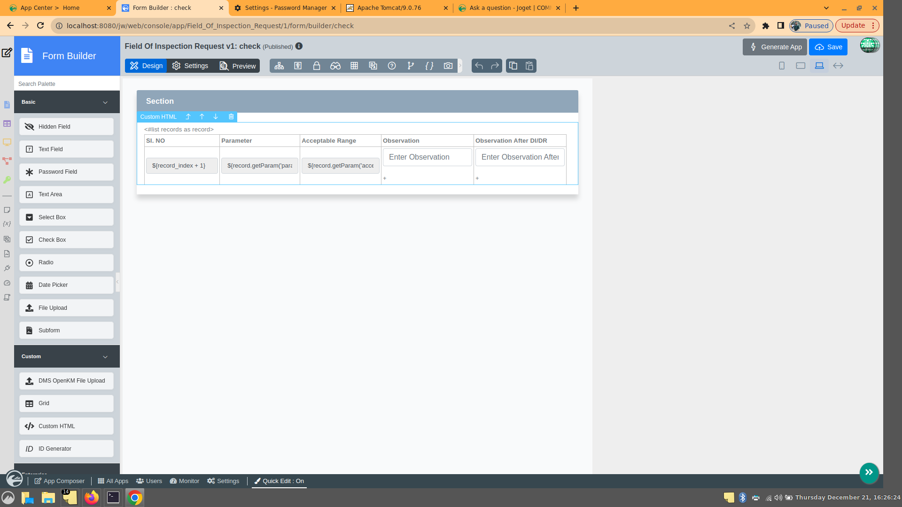
Task: Click the Generate App button
Action: pyautogui.click(x=775, y=47)
